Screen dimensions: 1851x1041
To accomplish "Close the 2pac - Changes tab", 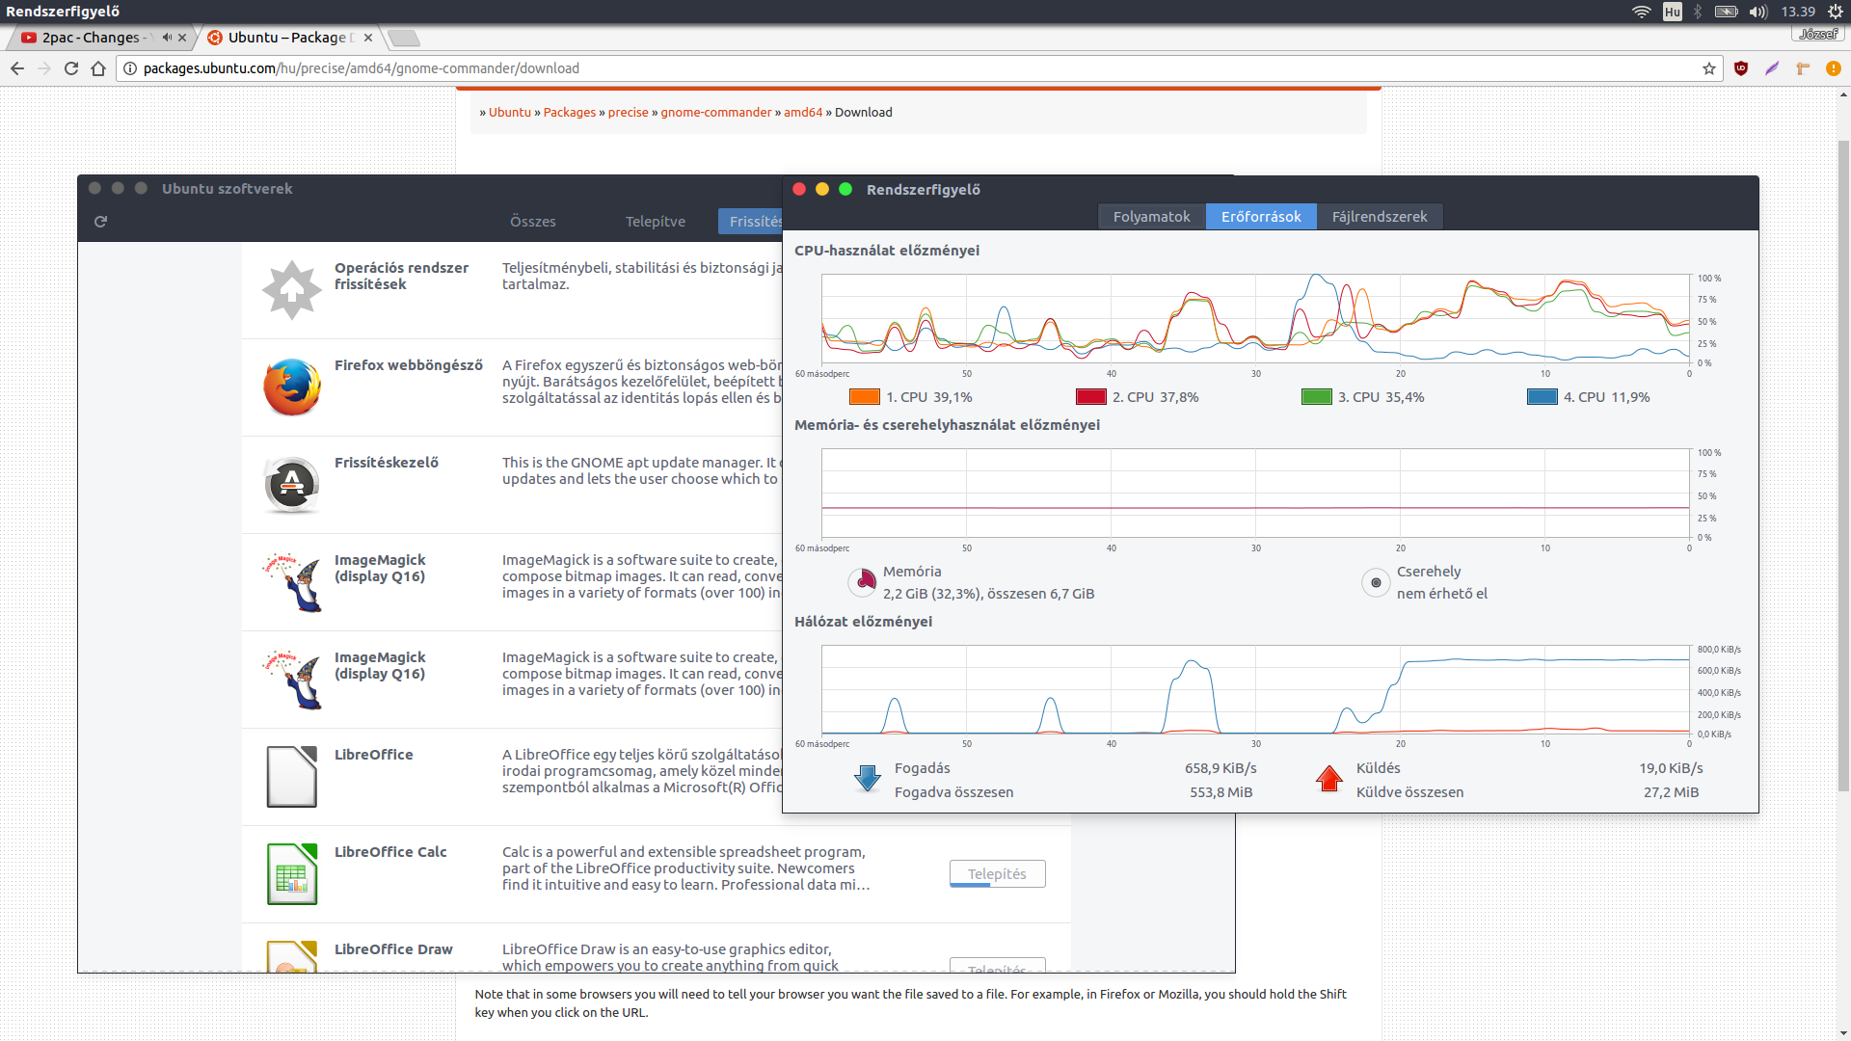I will [182, 38].
